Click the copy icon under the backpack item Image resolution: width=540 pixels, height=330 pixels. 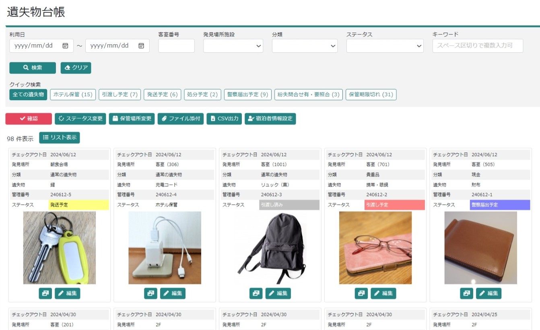[256, 293]
